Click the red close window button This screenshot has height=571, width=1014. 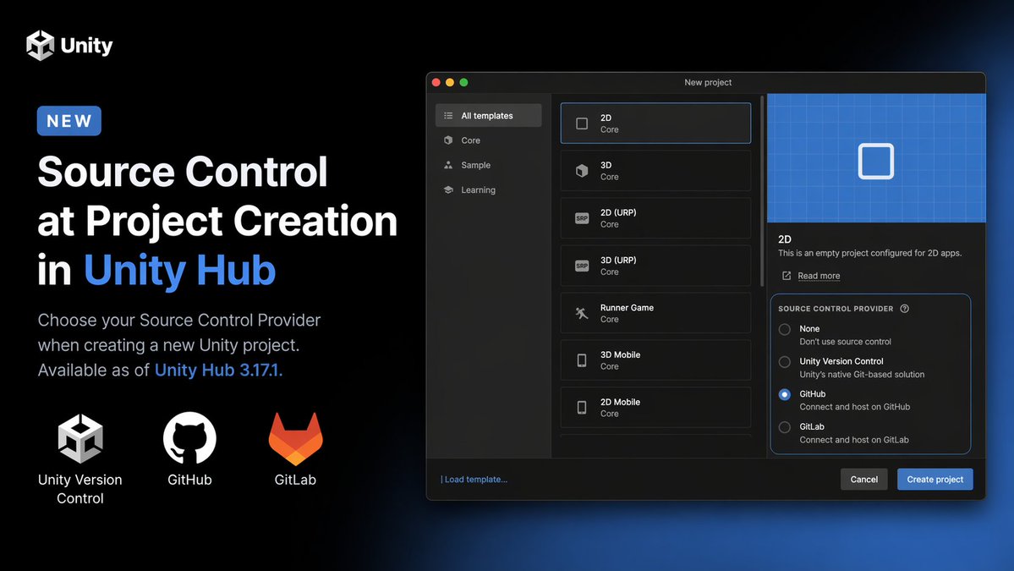point(436,82)
